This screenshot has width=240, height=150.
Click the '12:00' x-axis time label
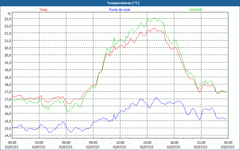tap(120, 143)
